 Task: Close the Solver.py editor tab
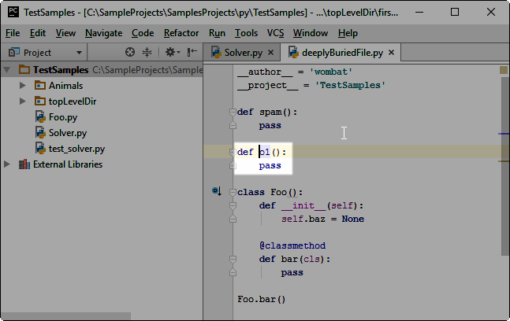point(271,53)
